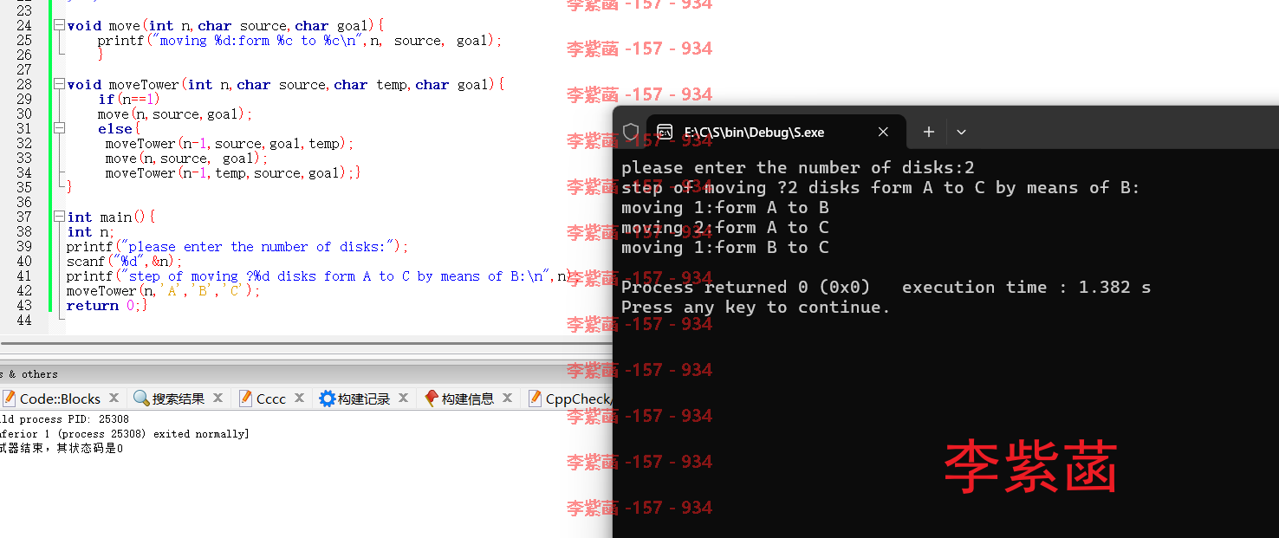Viewport: 1279px width, 538px height.
Task: Click the 'if(n==1)' code line
Action: click(x=129, y=100)
